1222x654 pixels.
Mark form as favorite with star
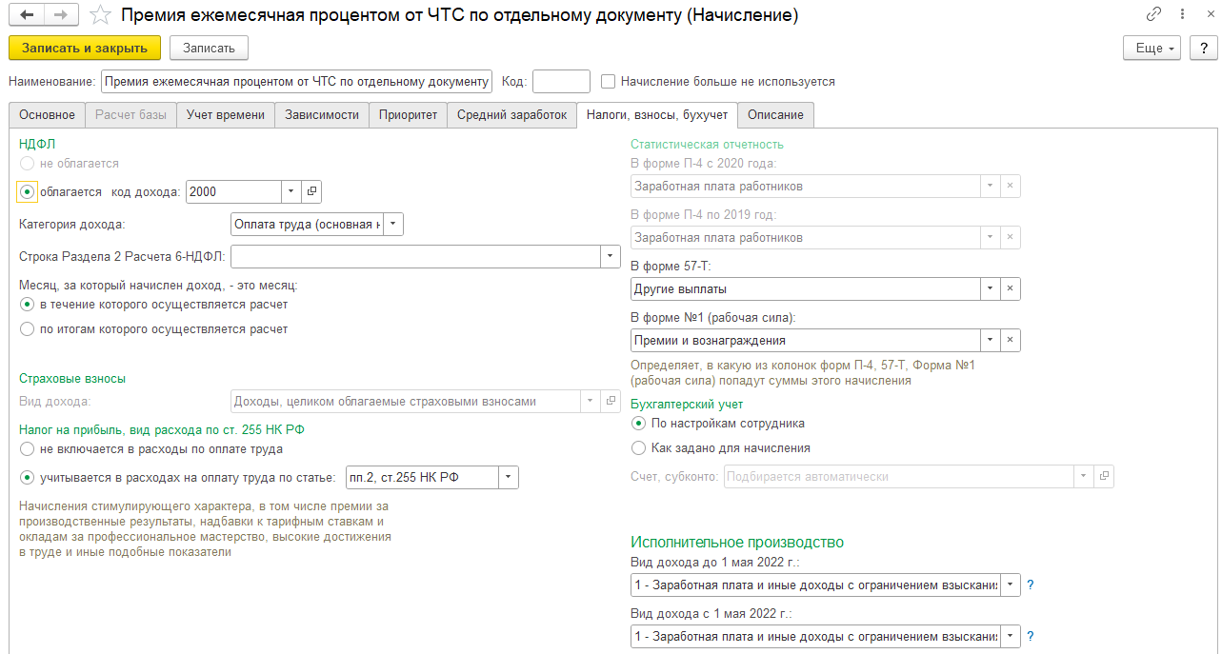pyautogui.click(x=99, y=15)
